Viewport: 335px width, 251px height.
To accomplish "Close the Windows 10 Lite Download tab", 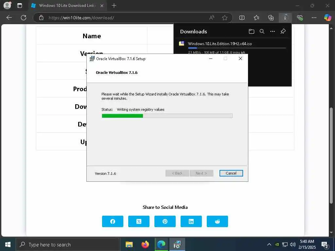I will [102, 6].
